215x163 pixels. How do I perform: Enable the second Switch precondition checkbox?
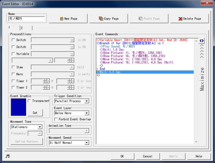13,47
